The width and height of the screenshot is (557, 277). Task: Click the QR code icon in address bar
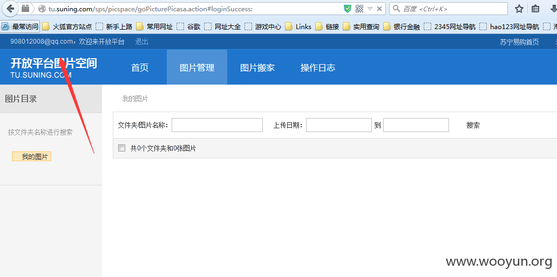pos(359,9)
